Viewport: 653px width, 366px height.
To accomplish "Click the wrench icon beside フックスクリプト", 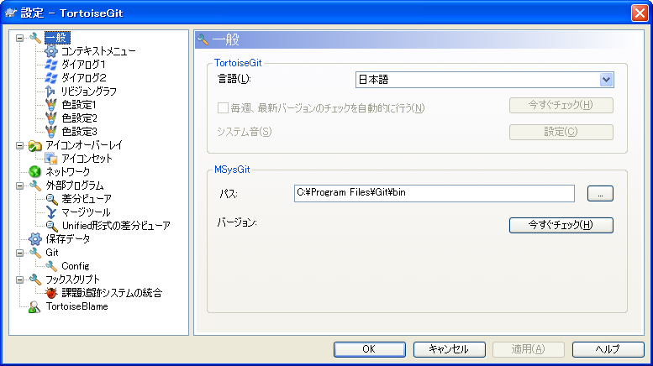I will (x=35, y=279).
